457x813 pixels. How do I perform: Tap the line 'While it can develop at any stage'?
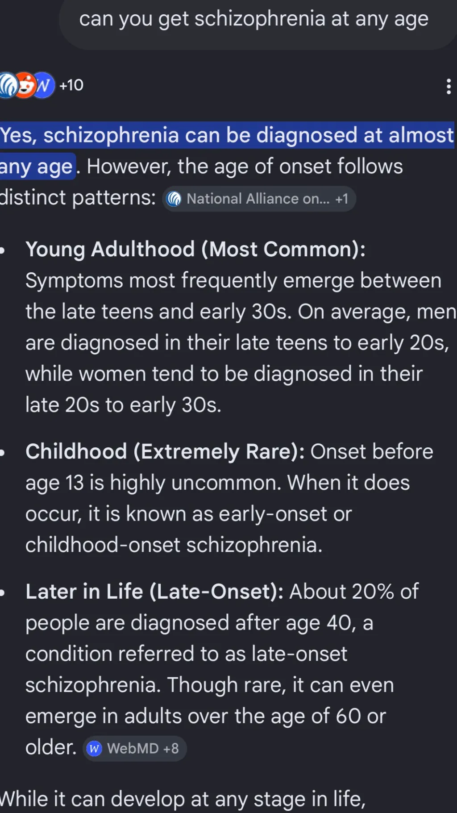[x=183, y=799]
